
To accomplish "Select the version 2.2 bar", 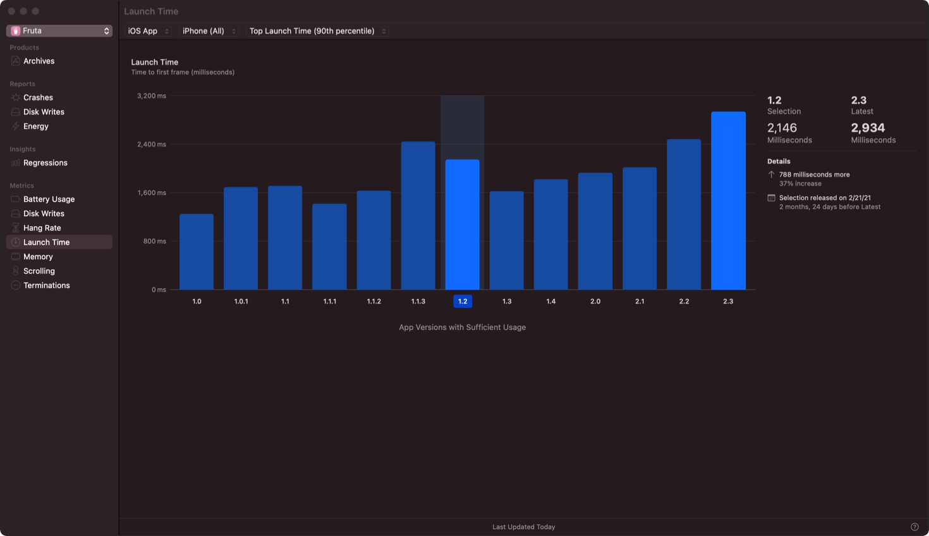I will 684,214.
